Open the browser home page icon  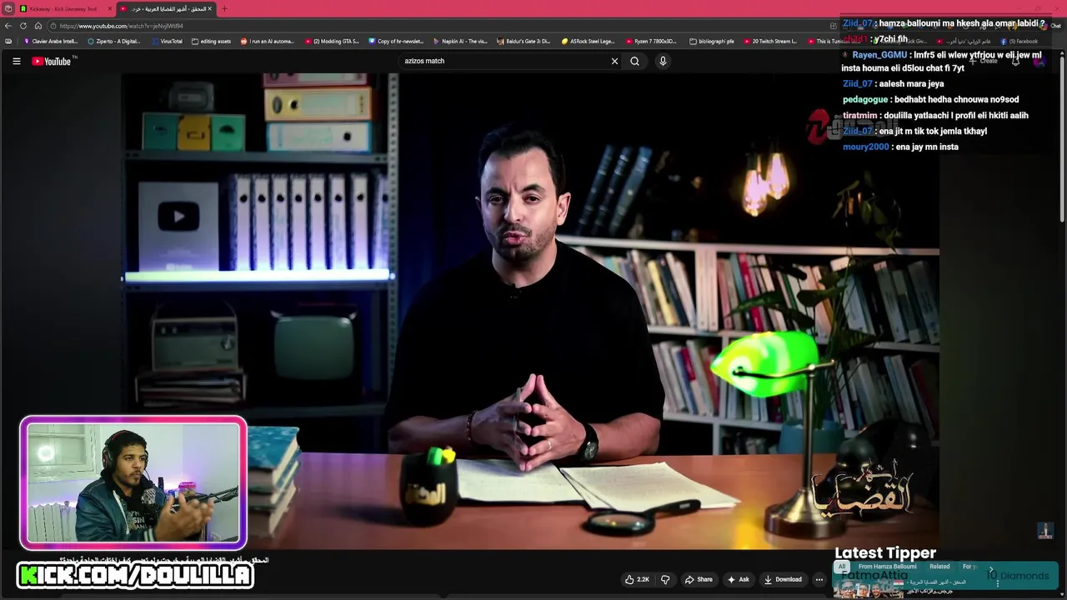pyautogui.click(x=38, y=26)
